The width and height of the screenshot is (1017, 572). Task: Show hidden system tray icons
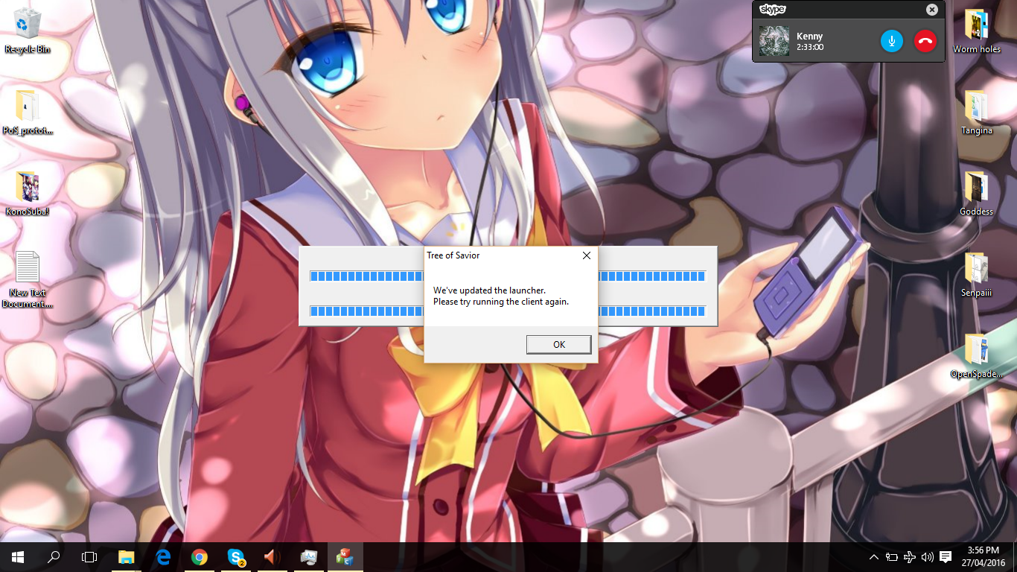click(x=874, y=557)
